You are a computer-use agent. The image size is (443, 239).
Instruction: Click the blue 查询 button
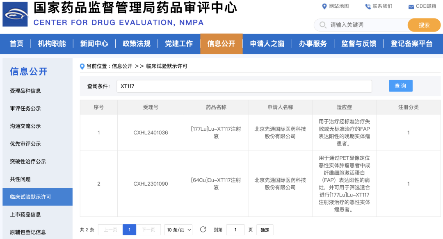tap(400, 86)
